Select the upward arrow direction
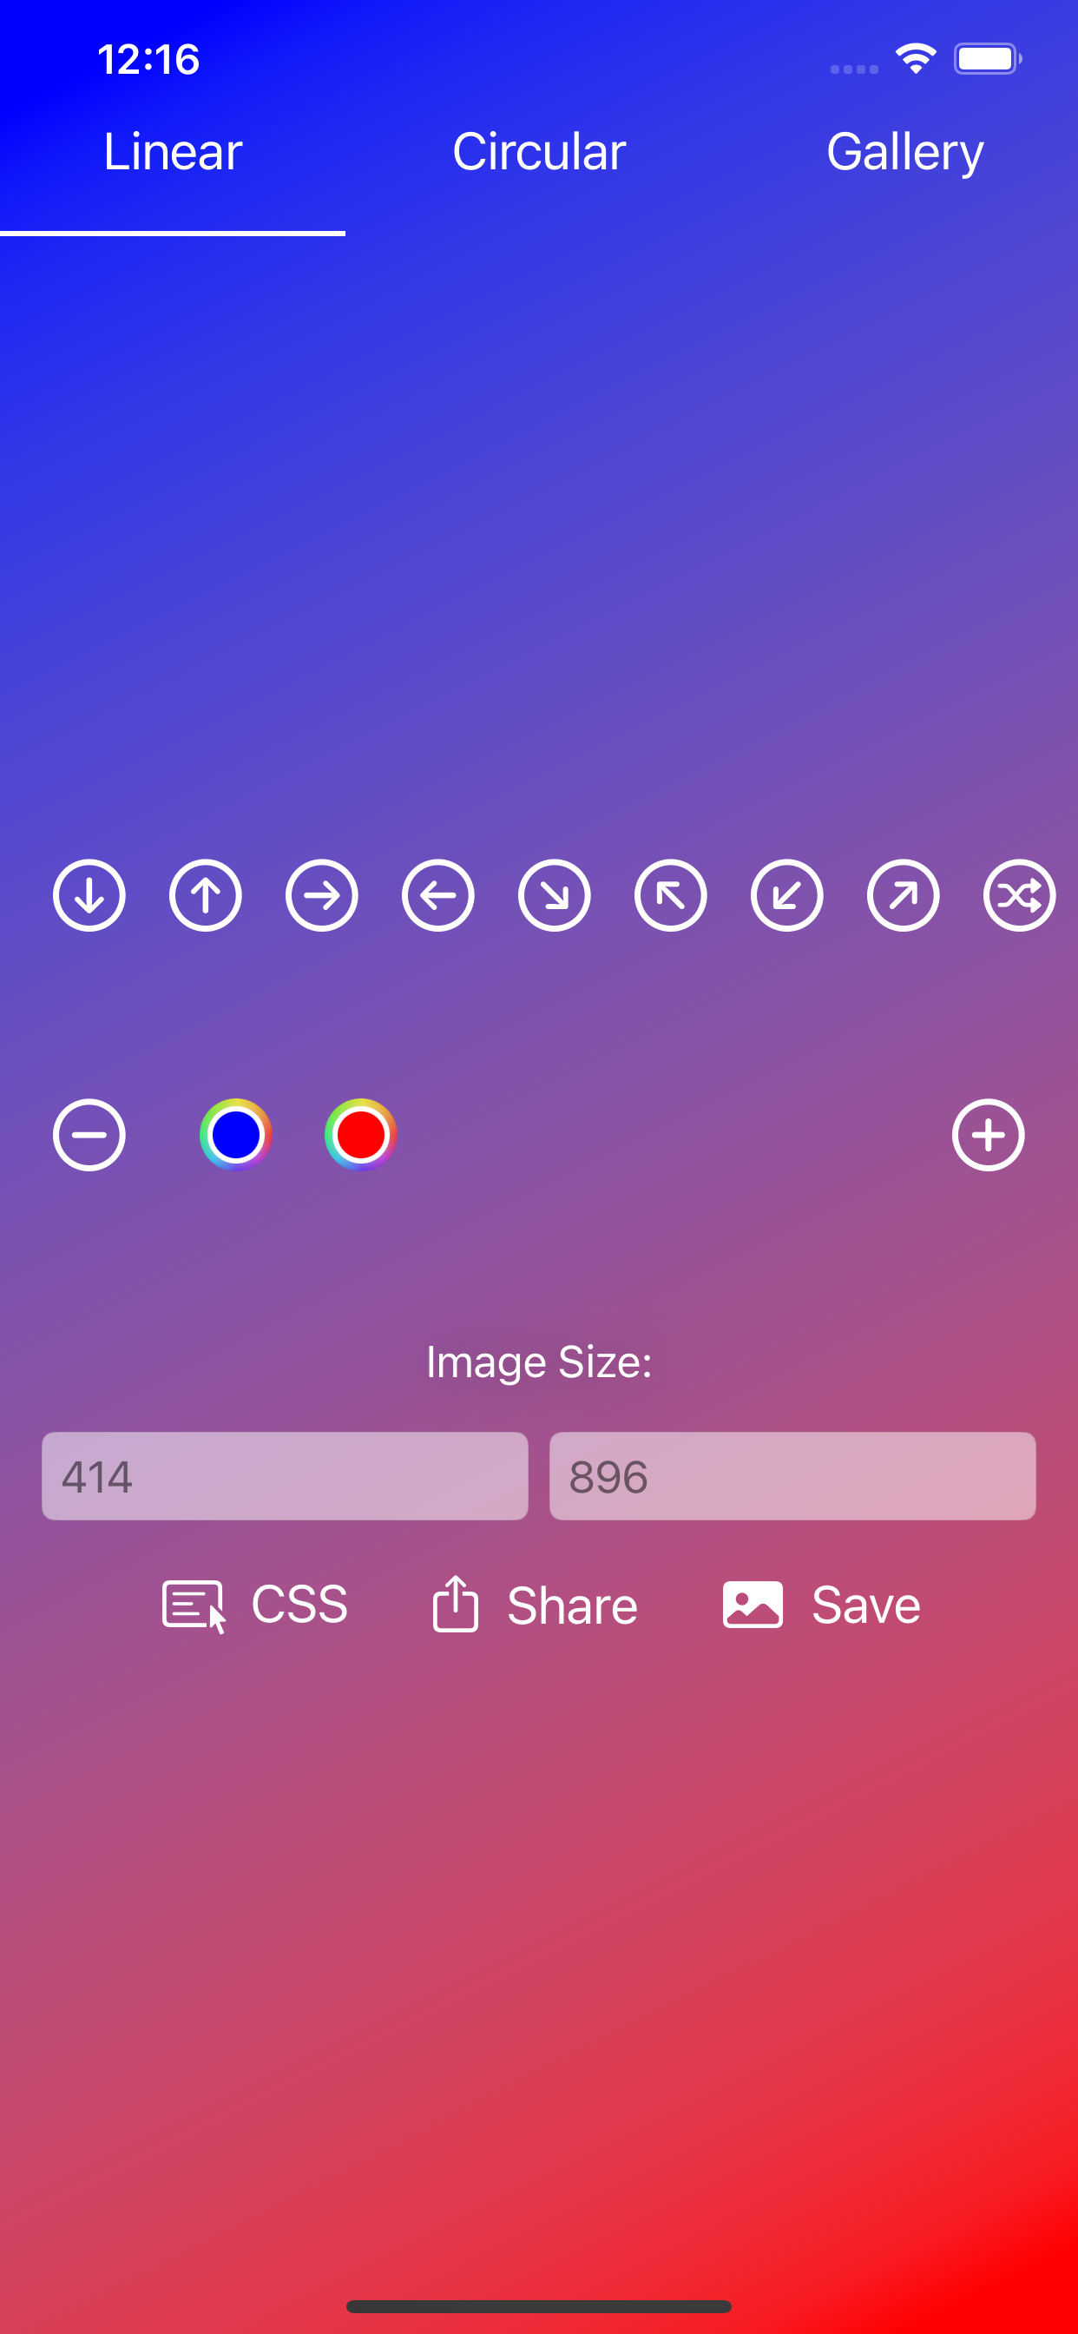Image resolution: width=1078 pixels, height=2334 pixels. [206, 895]
